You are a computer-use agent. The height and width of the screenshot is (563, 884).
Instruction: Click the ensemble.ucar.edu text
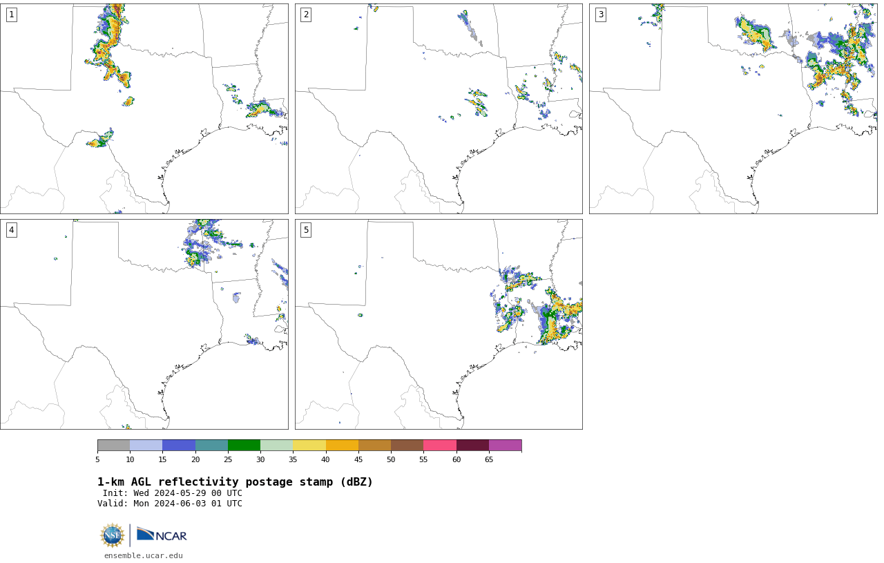tap(144, 555)
